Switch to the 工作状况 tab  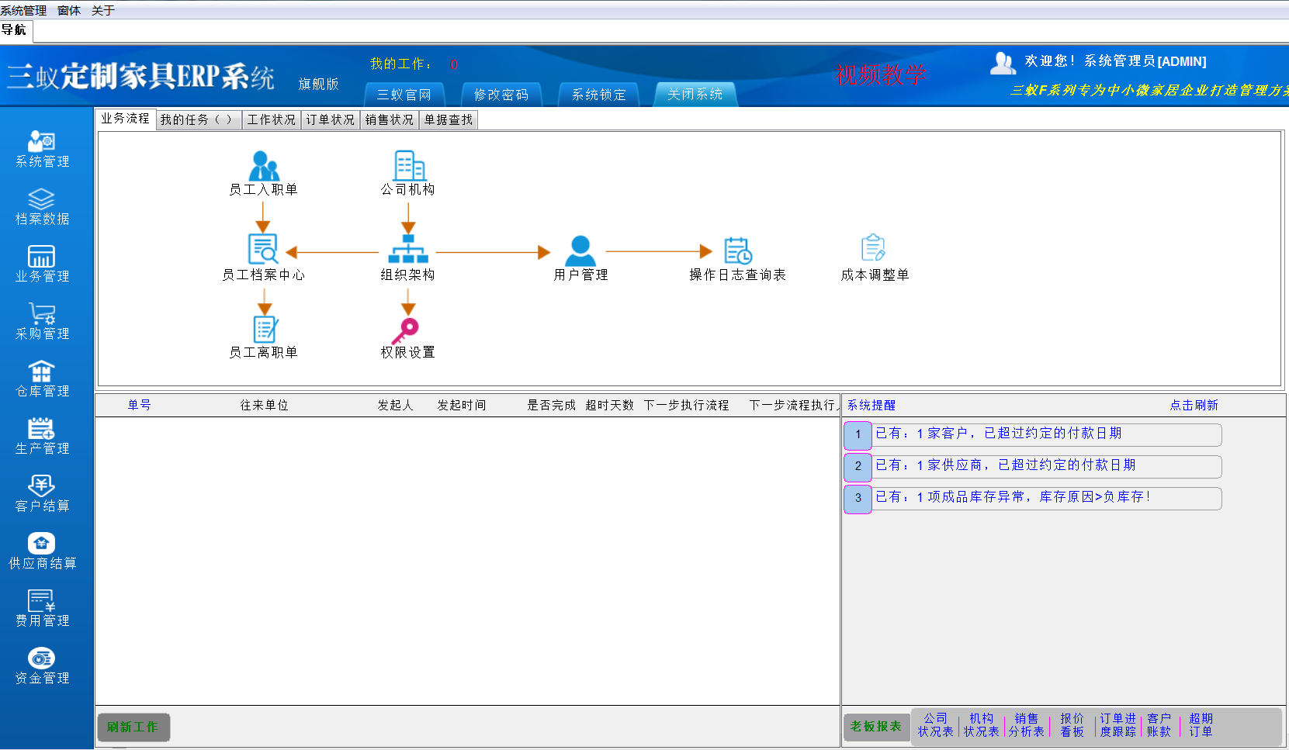[271, 119]
